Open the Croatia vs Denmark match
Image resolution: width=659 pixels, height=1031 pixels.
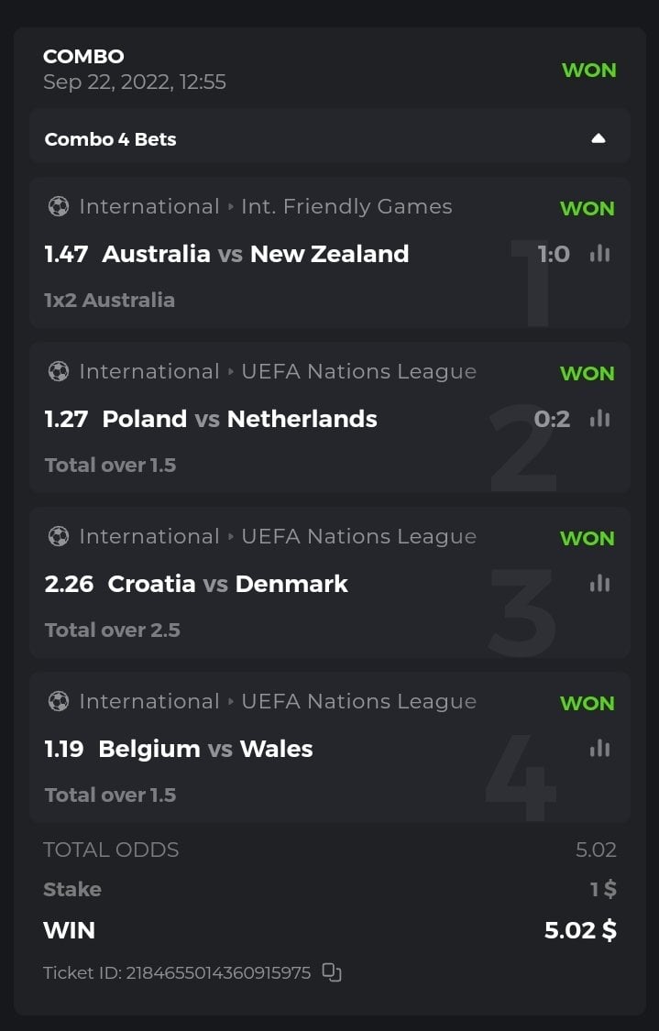pyautogui.click(x=227, y=584)
